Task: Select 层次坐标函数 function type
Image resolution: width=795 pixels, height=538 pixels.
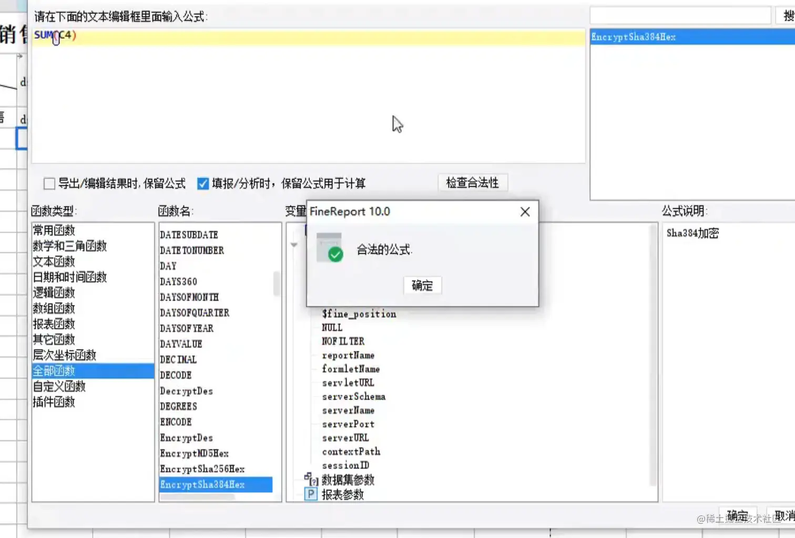Action: pos(93,355)
